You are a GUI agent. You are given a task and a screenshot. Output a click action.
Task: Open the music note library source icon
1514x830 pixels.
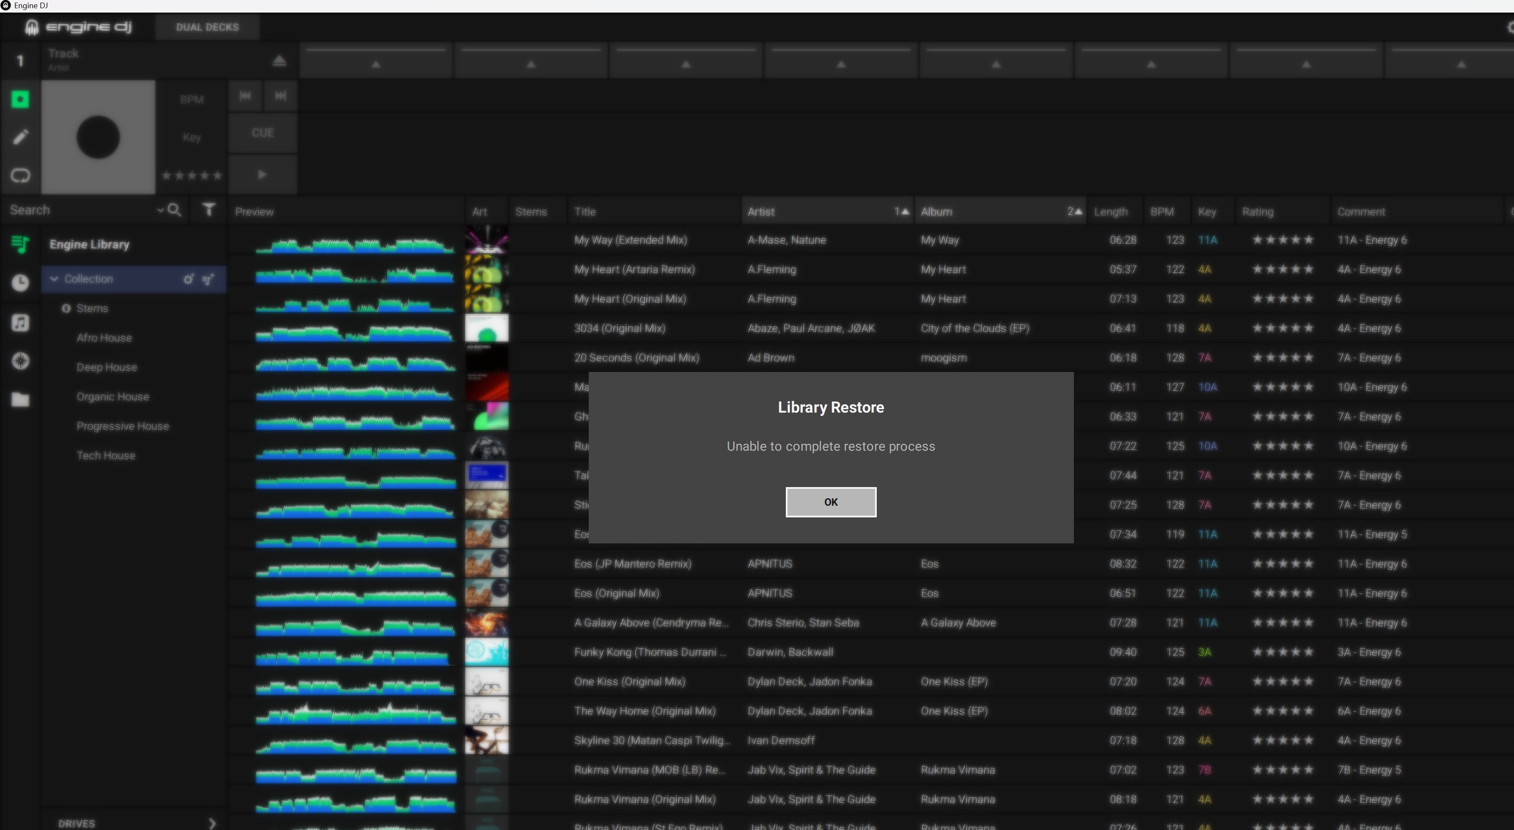click(x=20, y=323)
